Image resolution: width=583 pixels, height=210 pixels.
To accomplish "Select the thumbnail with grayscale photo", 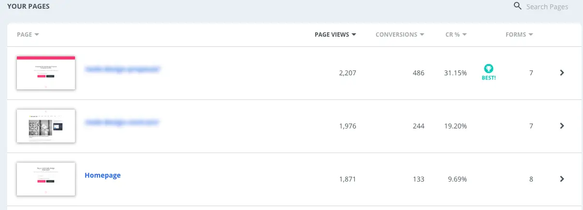I will (46, 126).
